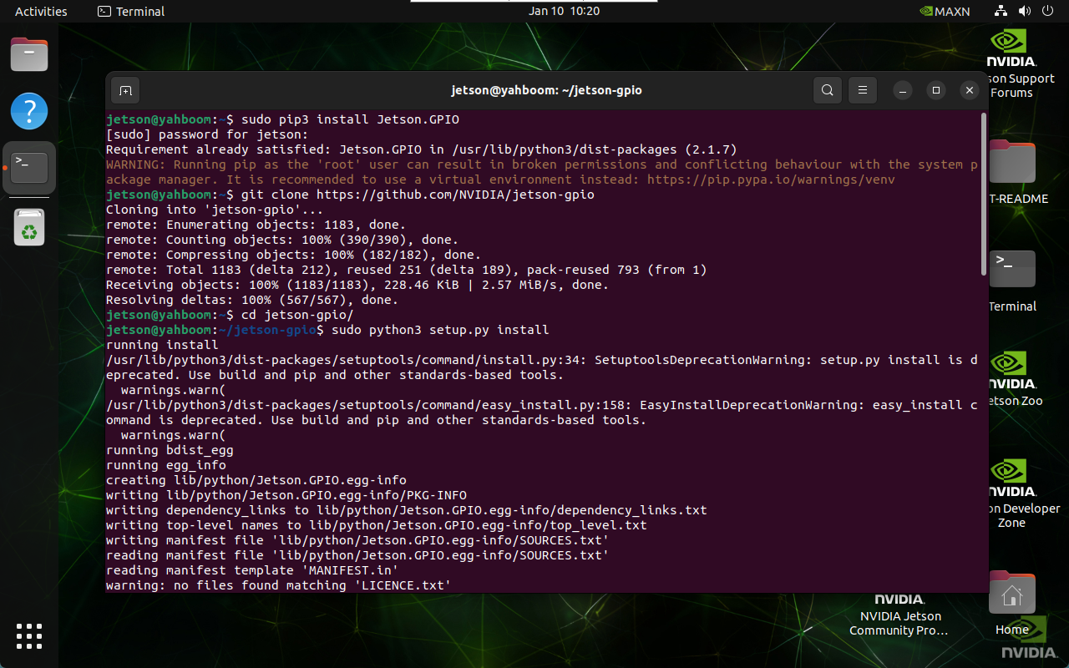Open the clock and calendar panel

point(565,11)
